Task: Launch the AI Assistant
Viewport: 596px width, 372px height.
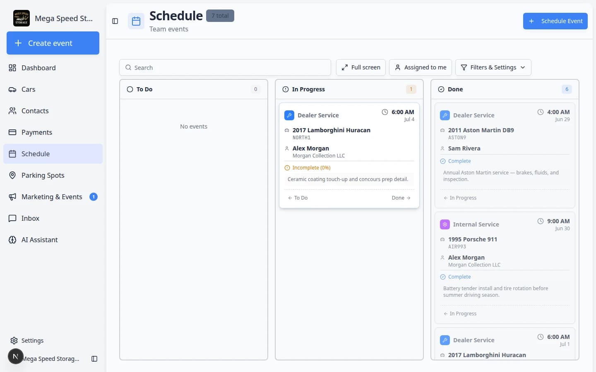Action: (53, 240)
